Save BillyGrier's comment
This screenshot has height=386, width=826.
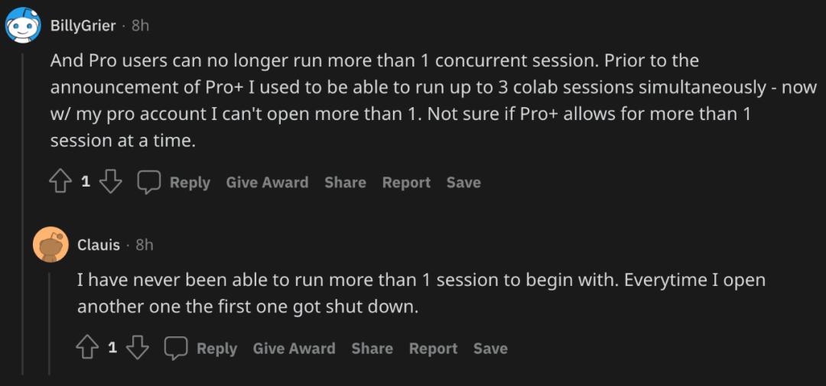463,183
